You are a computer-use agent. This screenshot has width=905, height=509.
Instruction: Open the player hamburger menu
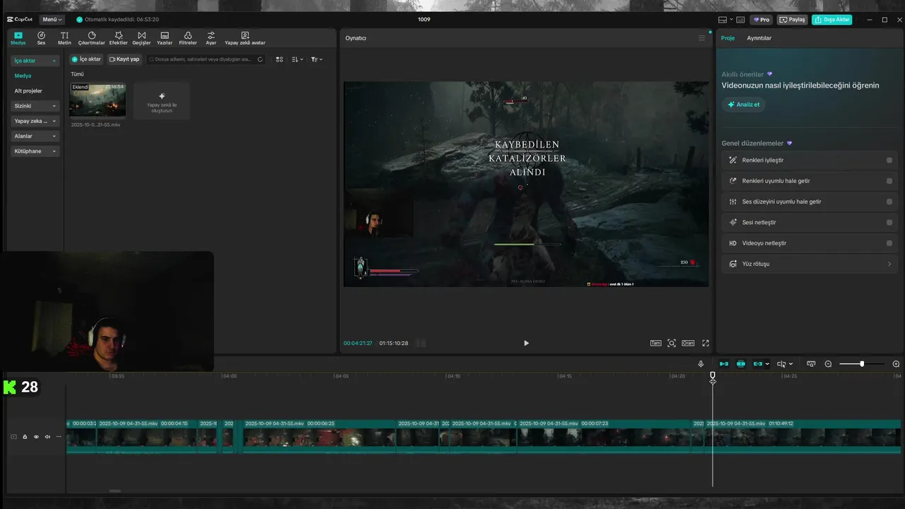click(702, 37)
